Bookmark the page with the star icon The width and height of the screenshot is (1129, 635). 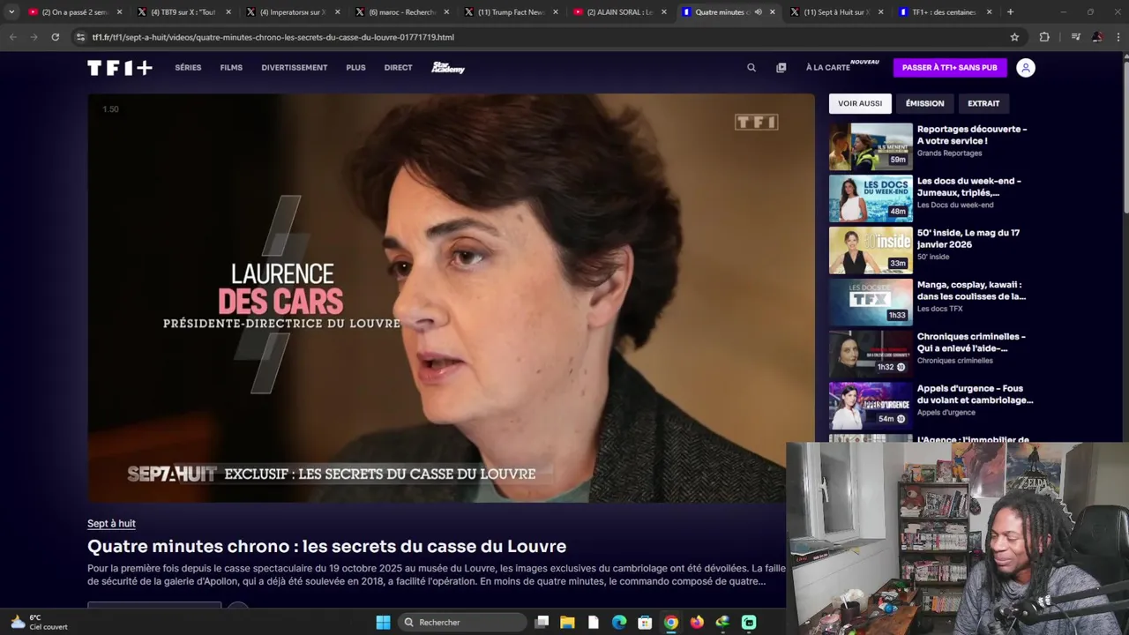point(1014,37)
